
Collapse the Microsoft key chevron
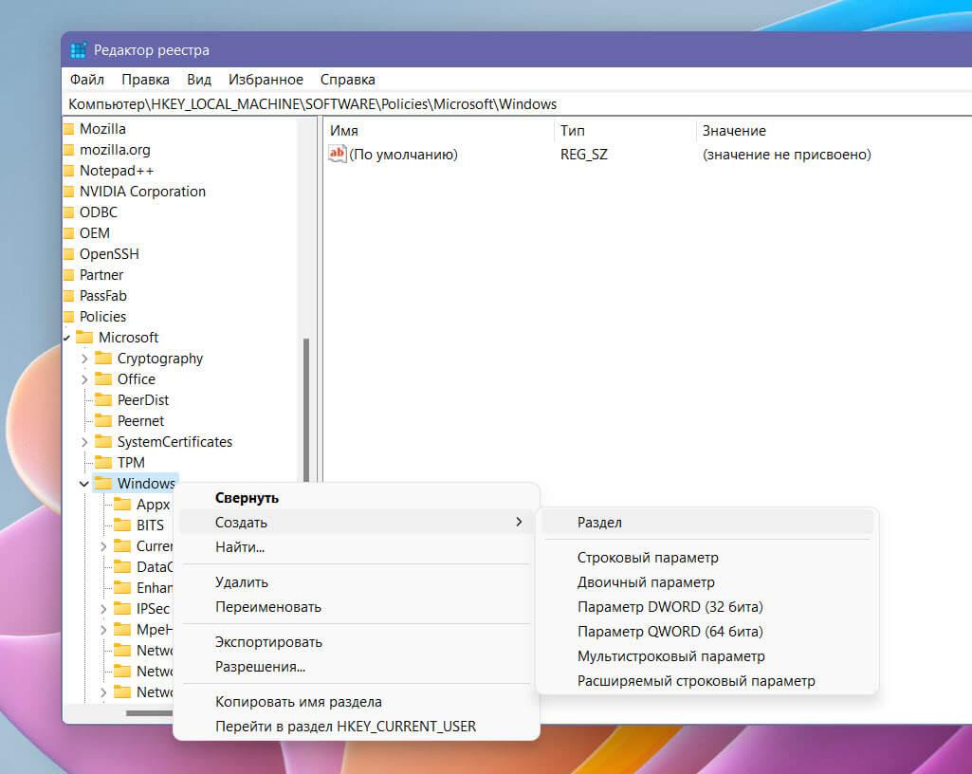coord(66,338)
